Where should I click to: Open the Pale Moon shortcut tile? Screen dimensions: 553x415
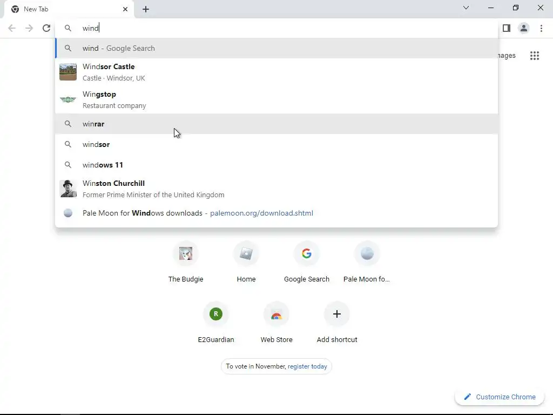(367, 262)
